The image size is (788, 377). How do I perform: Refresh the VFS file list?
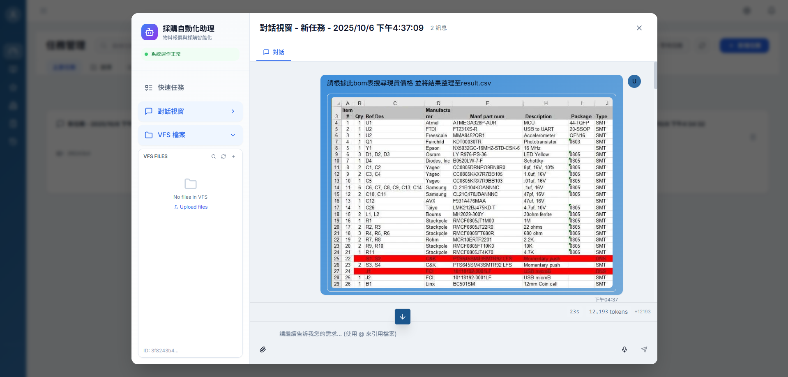223,156
